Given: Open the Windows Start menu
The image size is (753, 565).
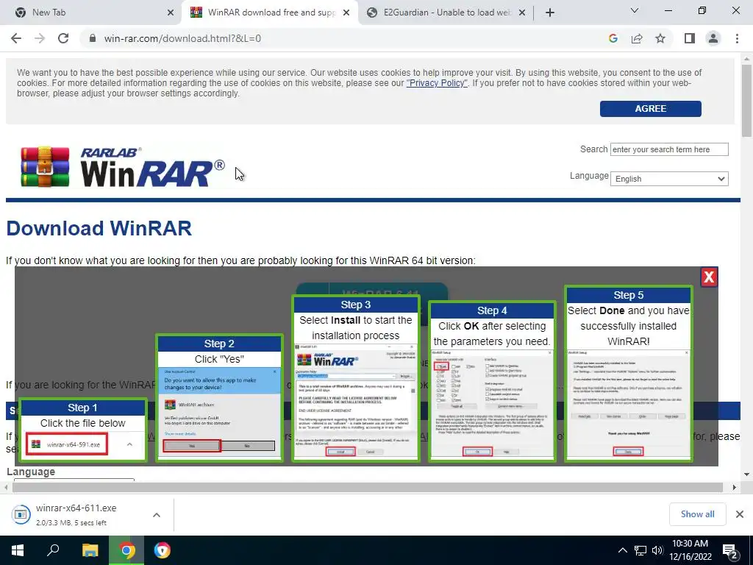Looking at the screenshot, I should click(x=18, y=550).
